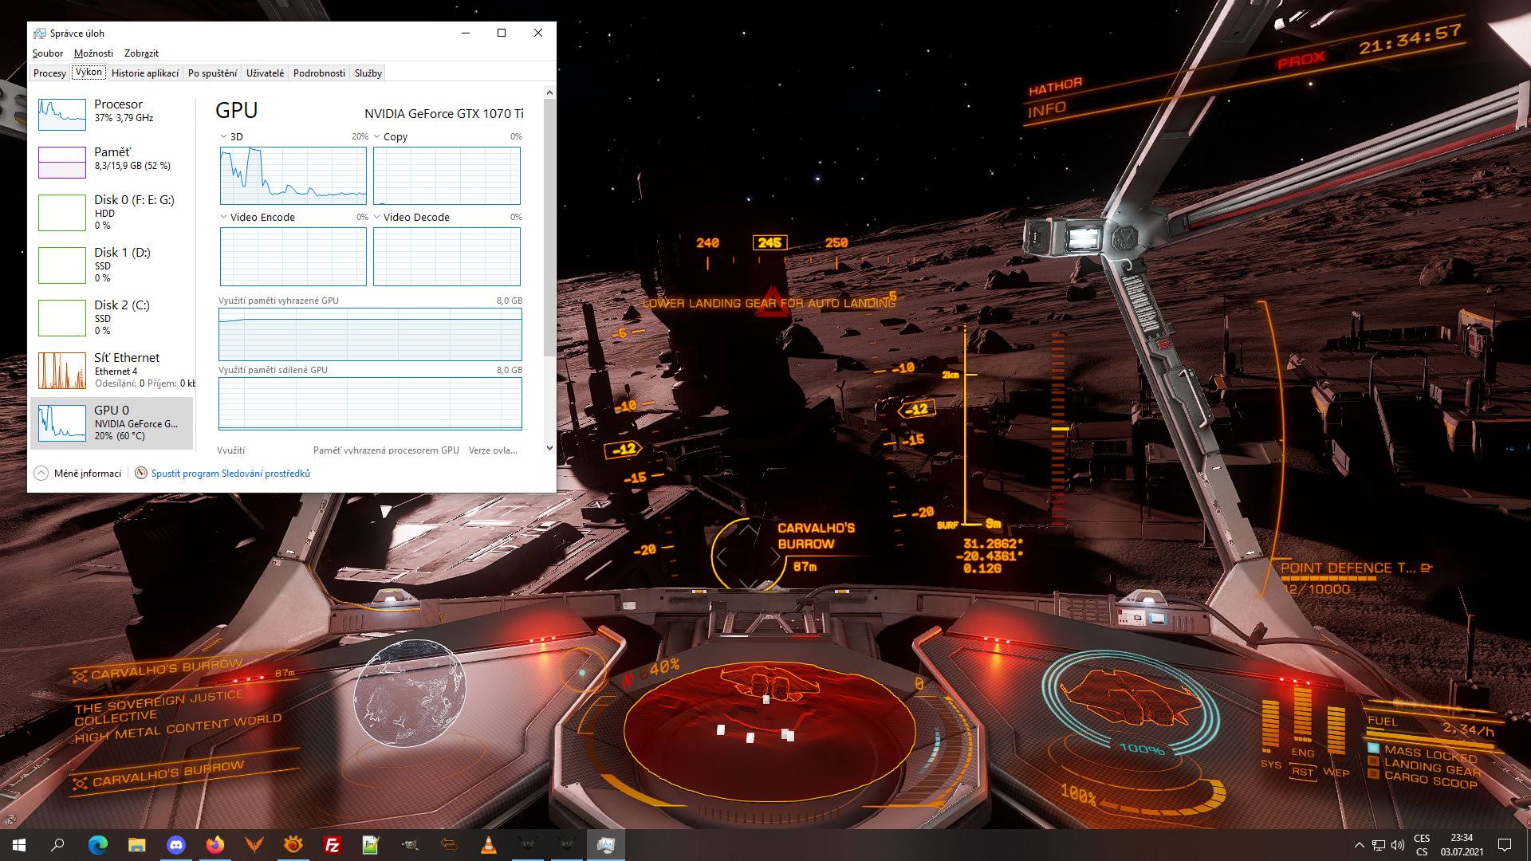Open XnView from the taskbar
1531x861 pixels.
pyautogui.click(x=293, y=845)
